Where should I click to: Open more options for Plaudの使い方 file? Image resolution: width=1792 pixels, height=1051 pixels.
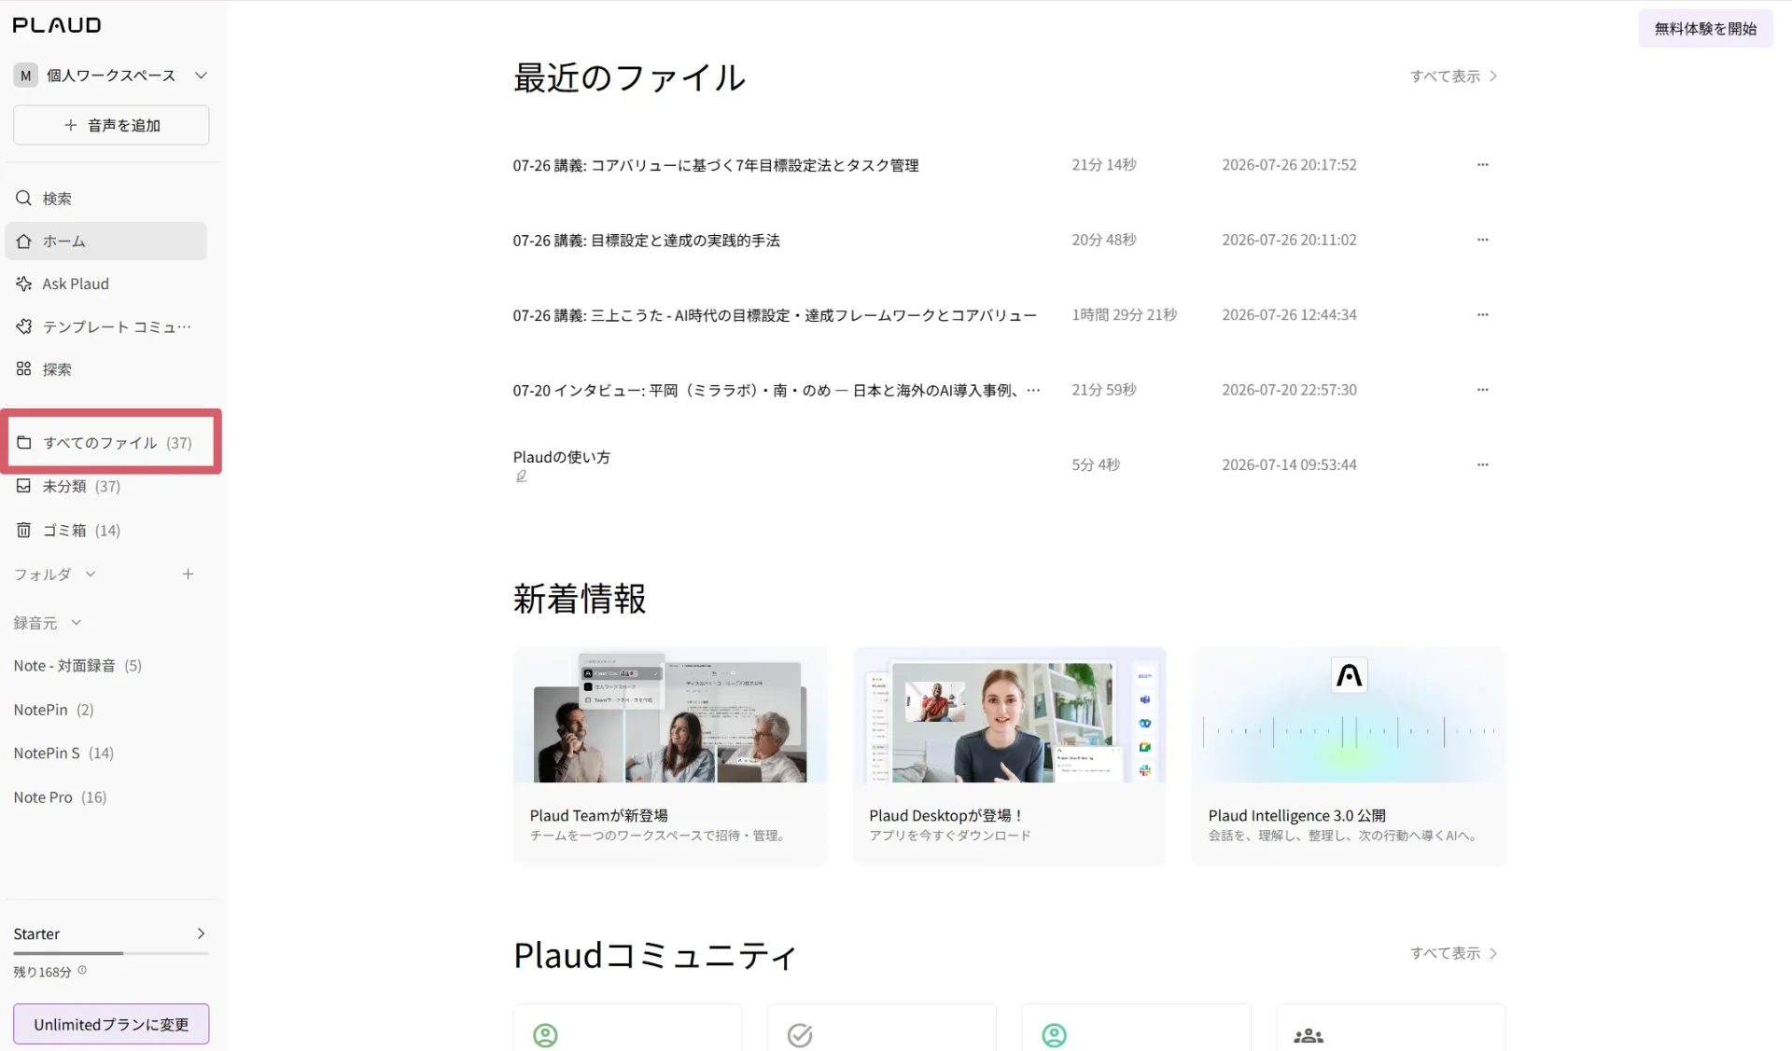tap(1482, 464)
